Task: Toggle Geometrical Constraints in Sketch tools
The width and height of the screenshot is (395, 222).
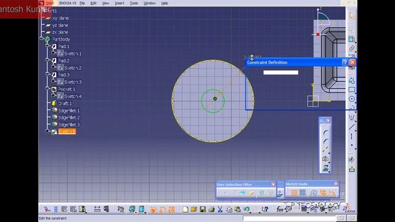Action: (x=323, y=193)
